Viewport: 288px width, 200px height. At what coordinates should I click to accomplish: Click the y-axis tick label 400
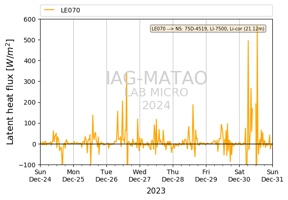pyautogui.click(x=29, y=61)
